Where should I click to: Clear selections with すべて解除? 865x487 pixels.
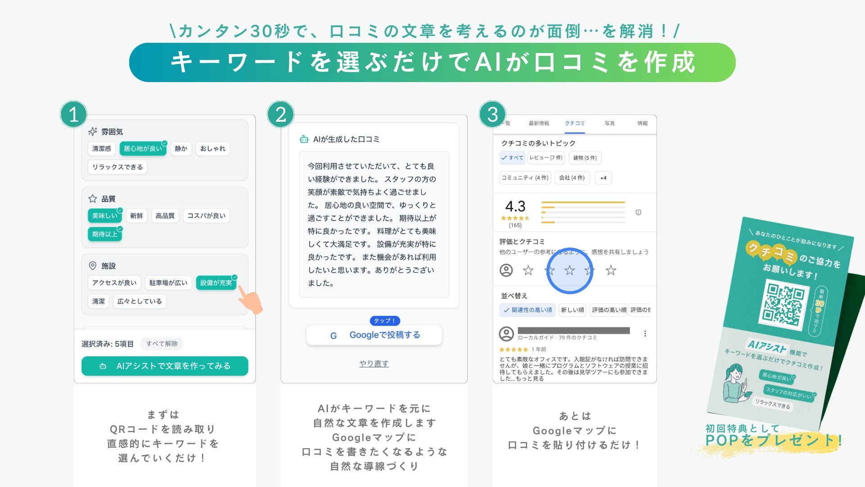point(162,344)
